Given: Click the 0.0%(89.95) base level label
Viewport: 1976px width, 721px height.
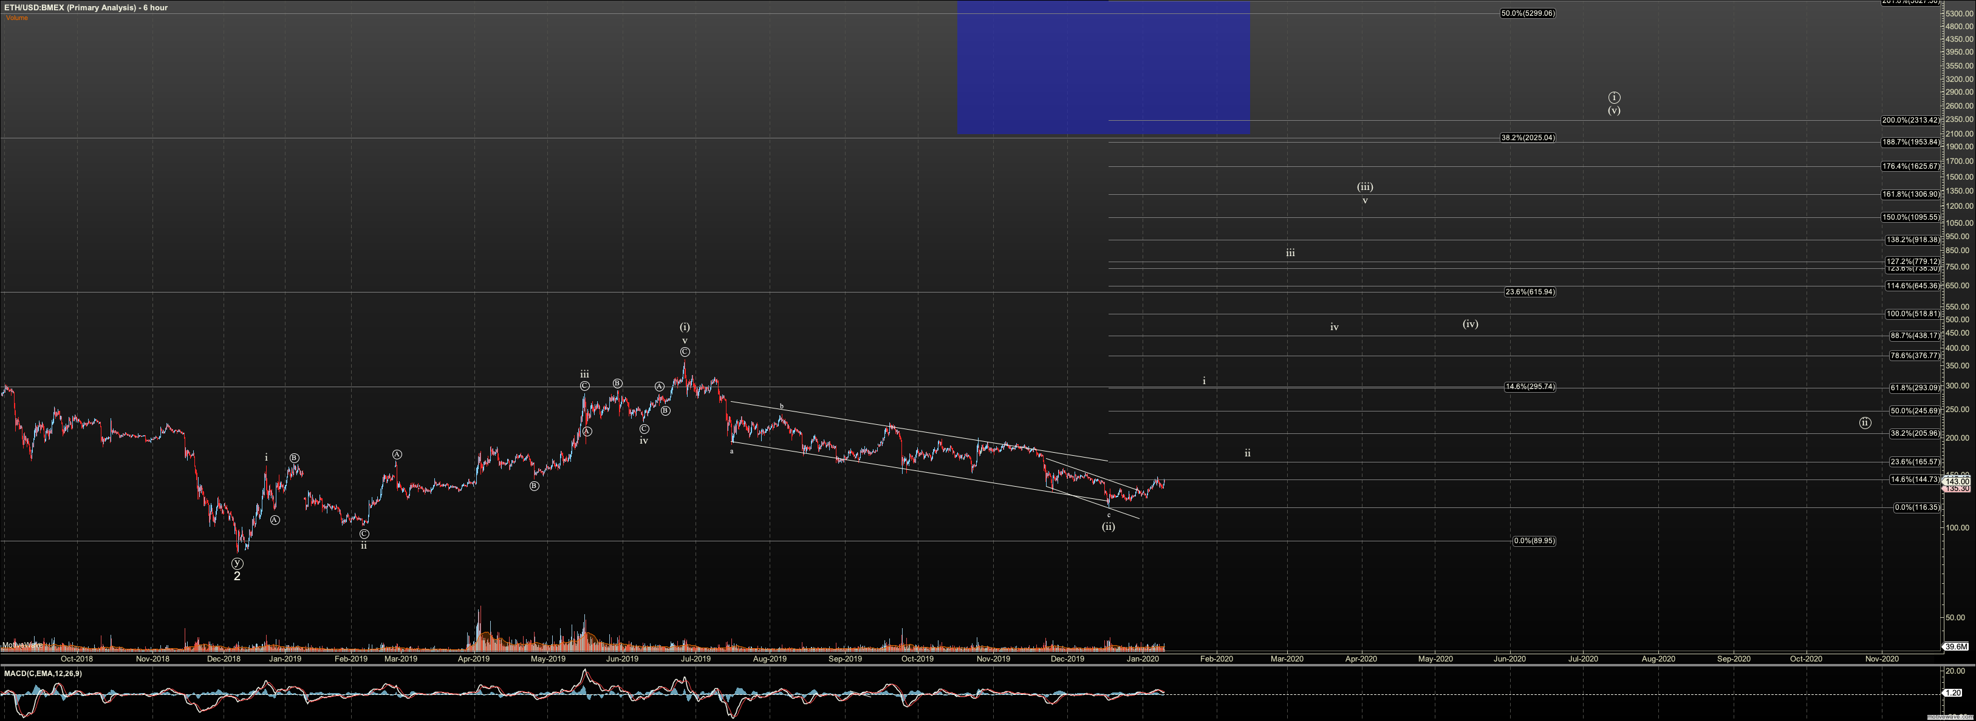Looking at the screenshot, I should (x=1533, y=541).
